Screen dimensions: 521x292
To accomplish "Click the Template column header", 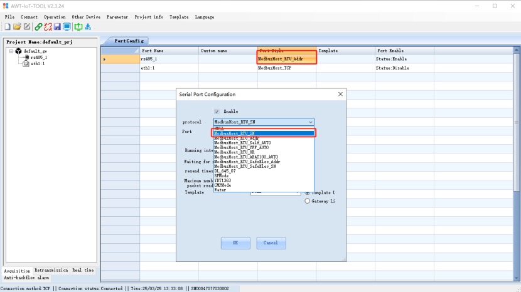I will [x=346, y=50].
